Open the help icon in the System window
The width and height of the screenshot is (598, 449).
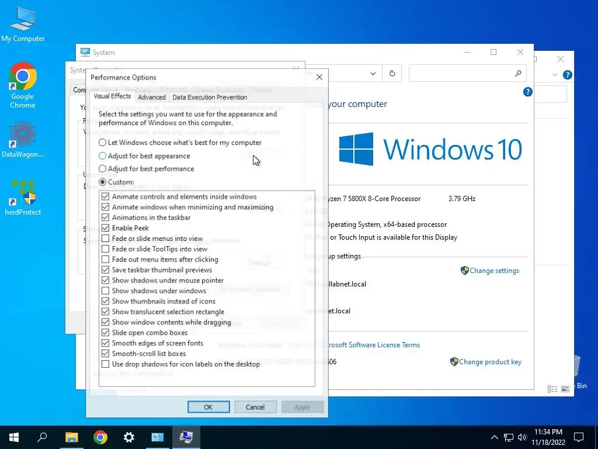coord(528,92)
